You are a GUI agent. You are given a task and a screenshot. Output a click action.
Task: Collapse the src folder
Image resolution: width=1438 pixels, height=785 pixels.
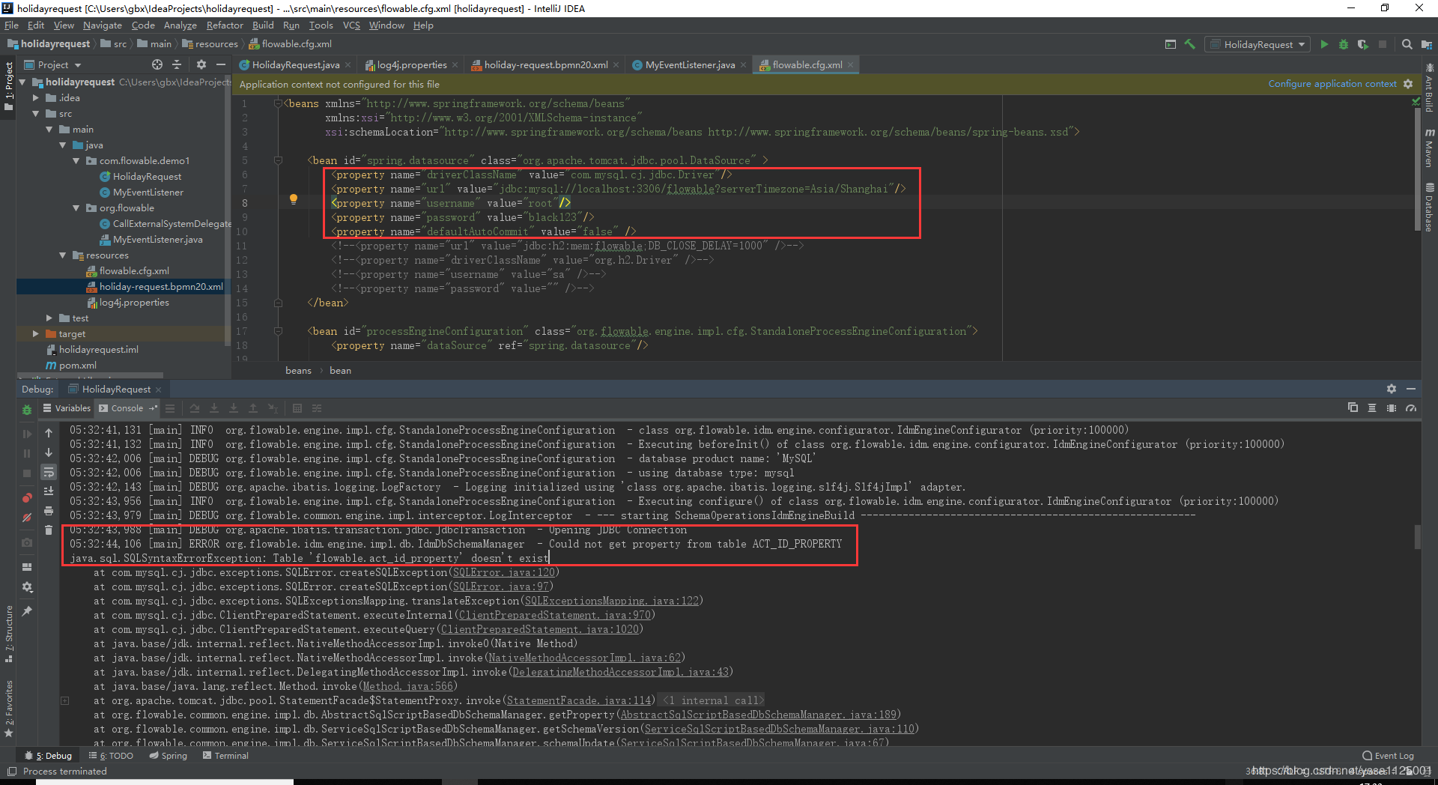(36, 114)
